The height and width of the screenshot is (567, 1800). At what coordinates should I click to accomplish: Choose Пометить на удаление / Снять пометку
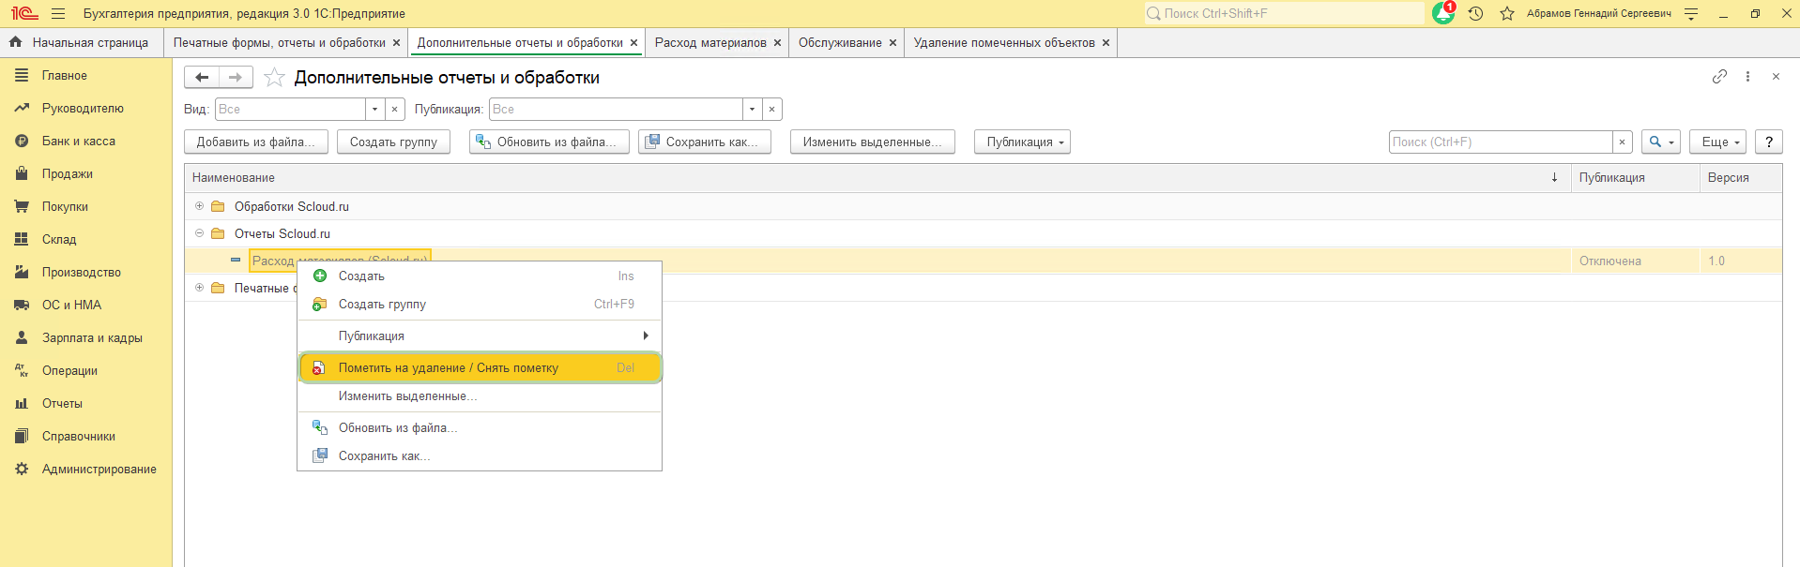click(480, 367)
